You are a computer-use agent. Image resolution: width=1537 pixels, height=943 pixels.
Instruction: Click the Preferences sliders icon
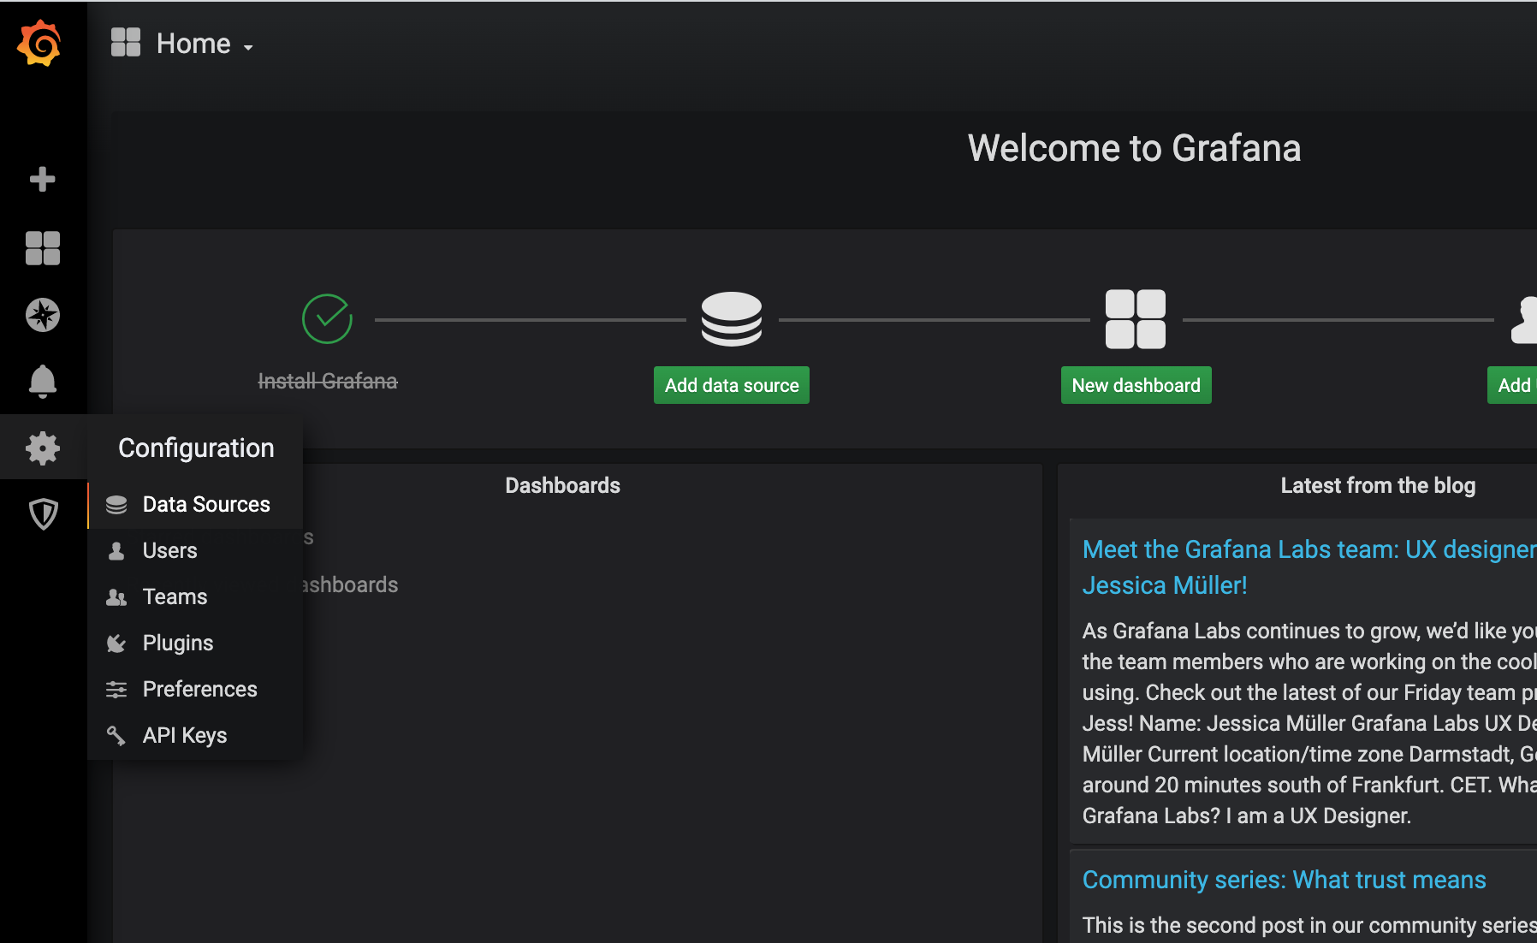point(116,690)
